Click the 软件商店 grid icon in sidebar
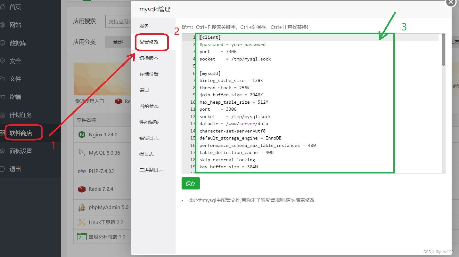The height and width of the screenshot is (257, 459). point(2,133)
